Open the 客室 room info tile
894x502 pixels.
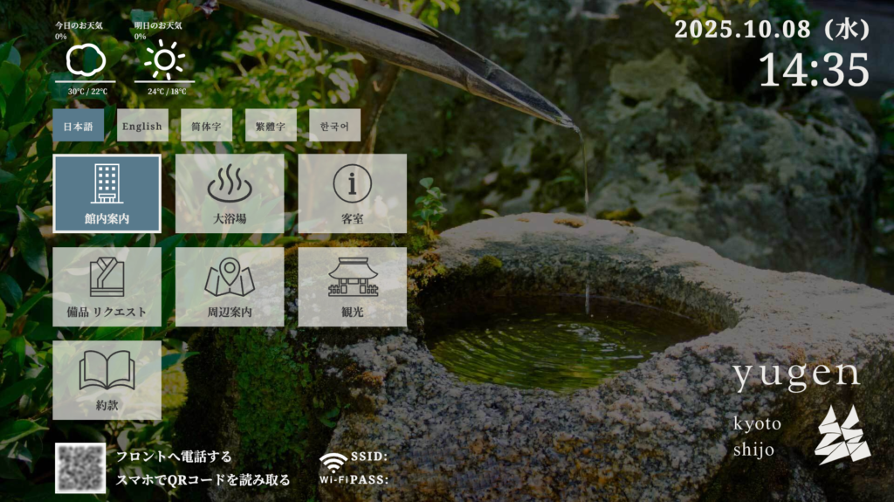tap(353, 194)
